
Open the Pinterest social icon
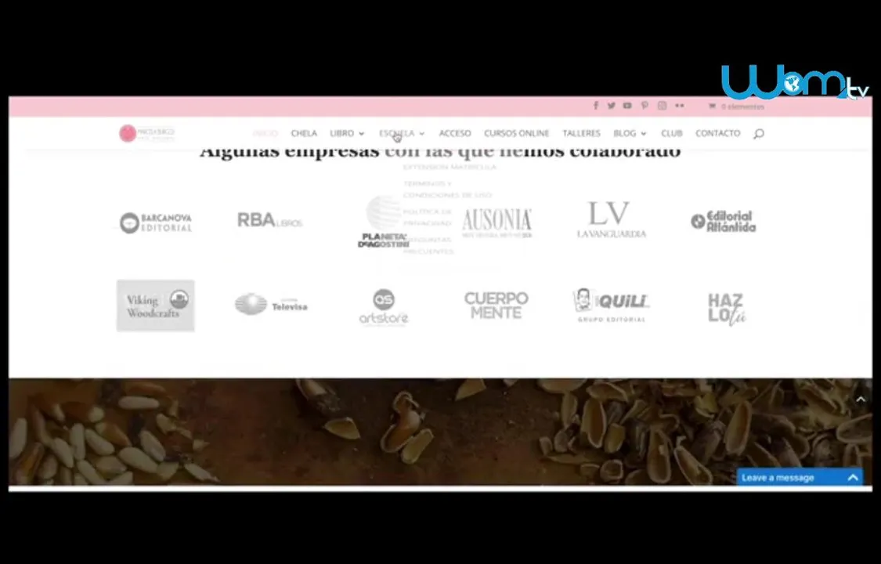pyautogui.click(x=645, y=106)
